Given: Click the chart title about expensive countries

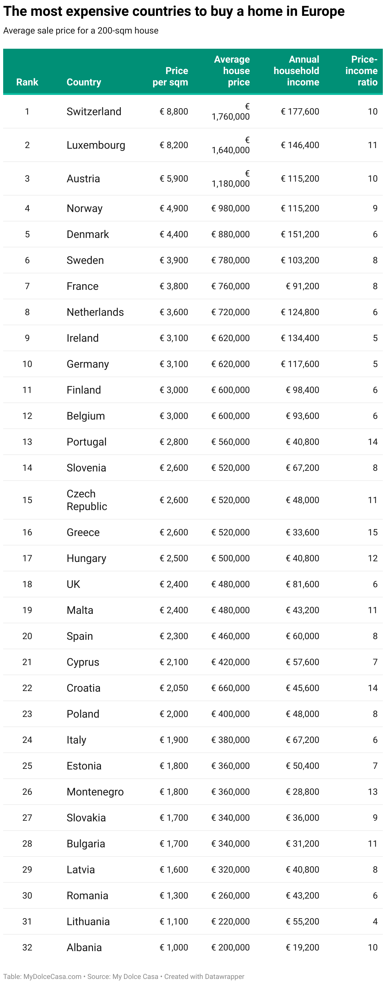Looking at the screenshot, I should coord(174,11).
